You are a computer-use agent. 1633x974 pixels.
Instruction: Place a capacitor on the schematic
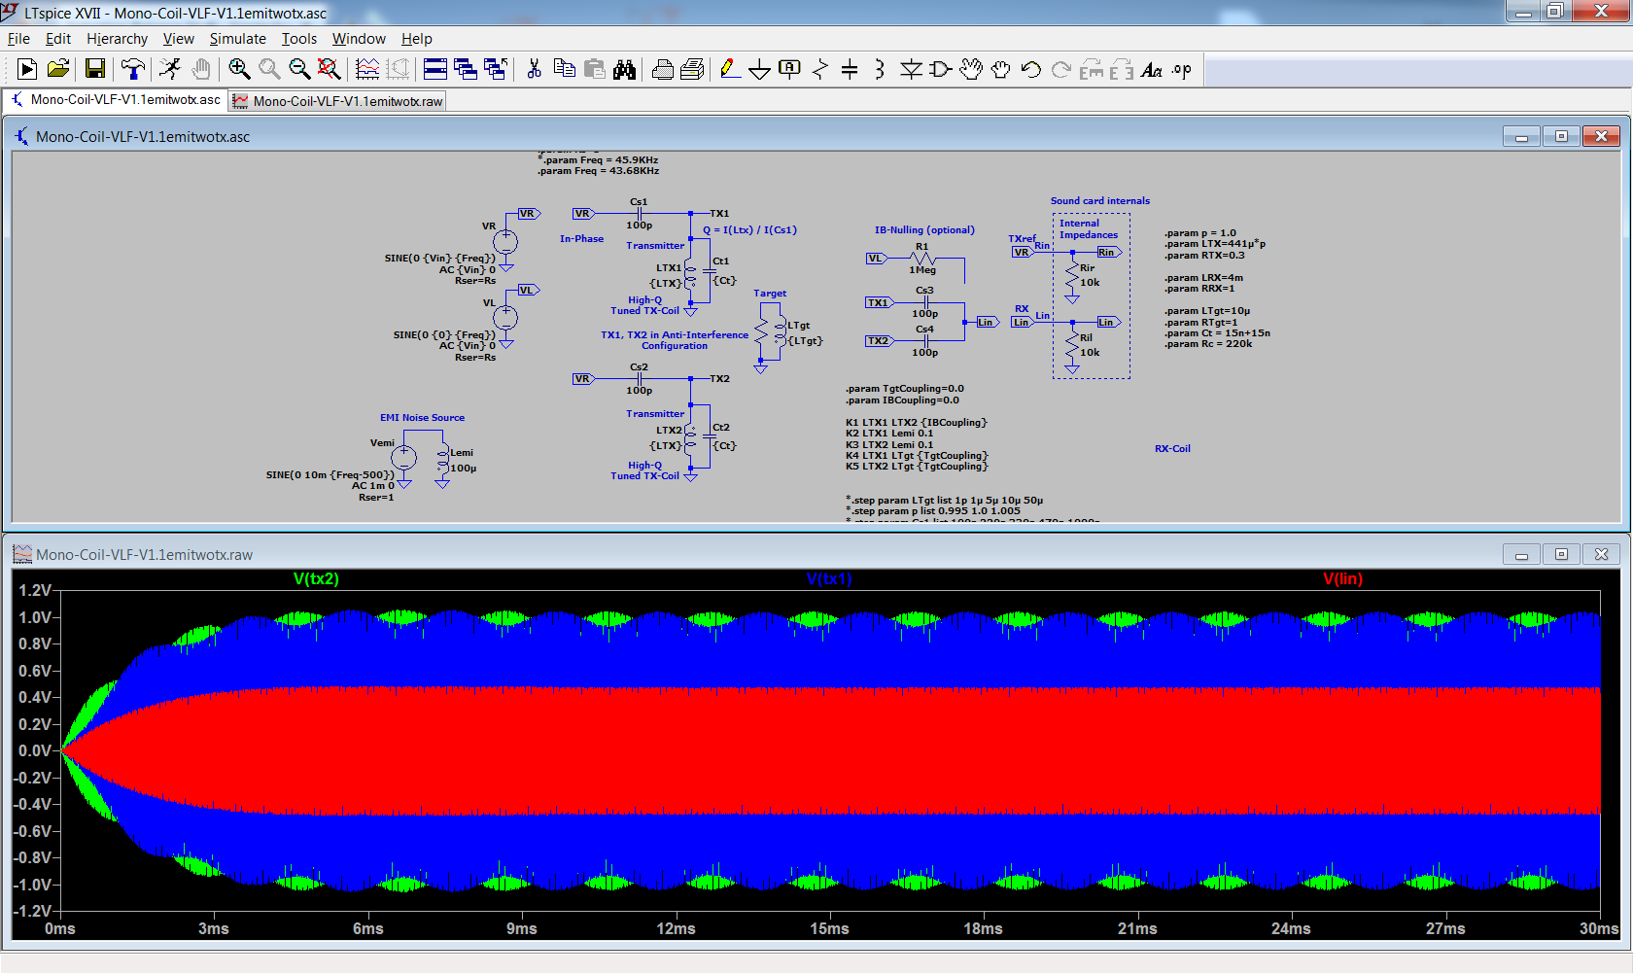[849, 69]
